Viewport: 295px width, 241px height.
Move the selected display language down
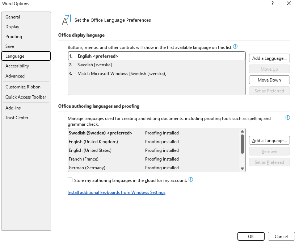[269, 80]
